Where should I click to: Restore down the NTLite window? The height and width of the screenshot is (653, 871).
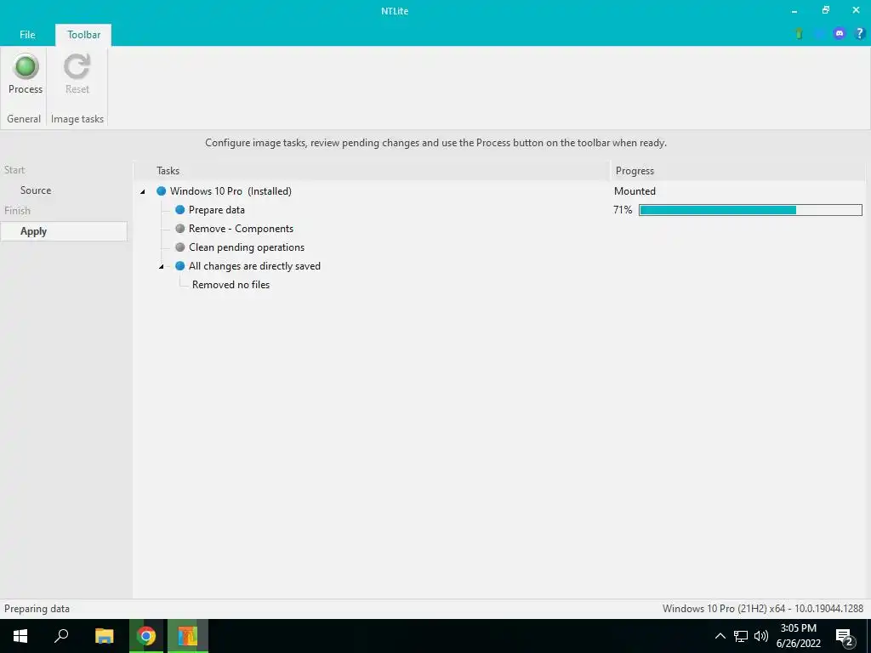(x=825, y=10)
